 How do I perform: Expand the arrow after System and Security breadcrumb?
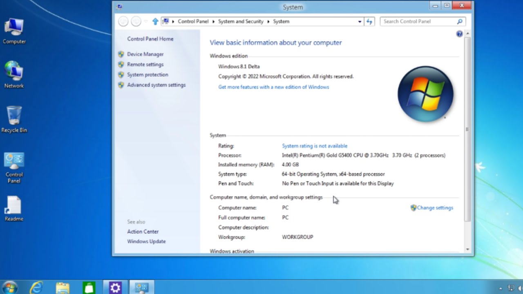click(268, 21)
